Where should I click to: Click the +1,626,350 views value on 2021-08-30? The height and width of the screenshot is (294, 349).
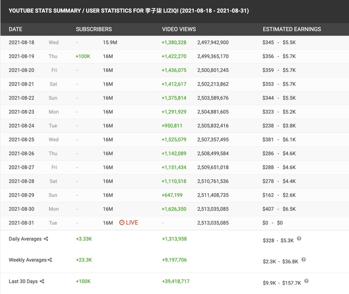click(174, 209)
